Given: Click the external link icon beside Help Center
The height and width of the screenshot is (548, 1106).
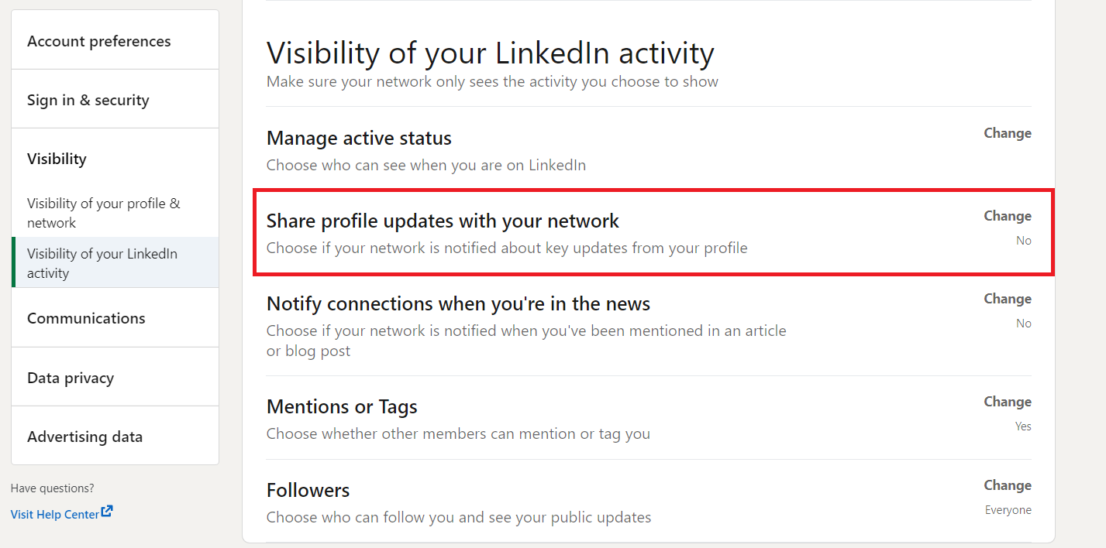Looking at the screenshot, I should point(107,512).
